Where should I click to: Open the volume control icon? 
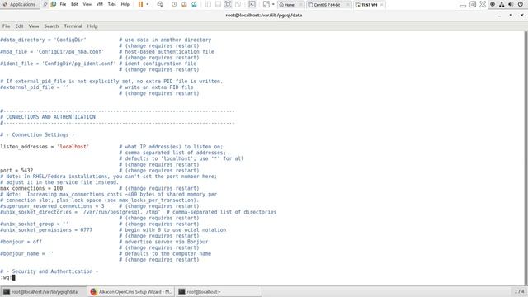pos(511,4)
